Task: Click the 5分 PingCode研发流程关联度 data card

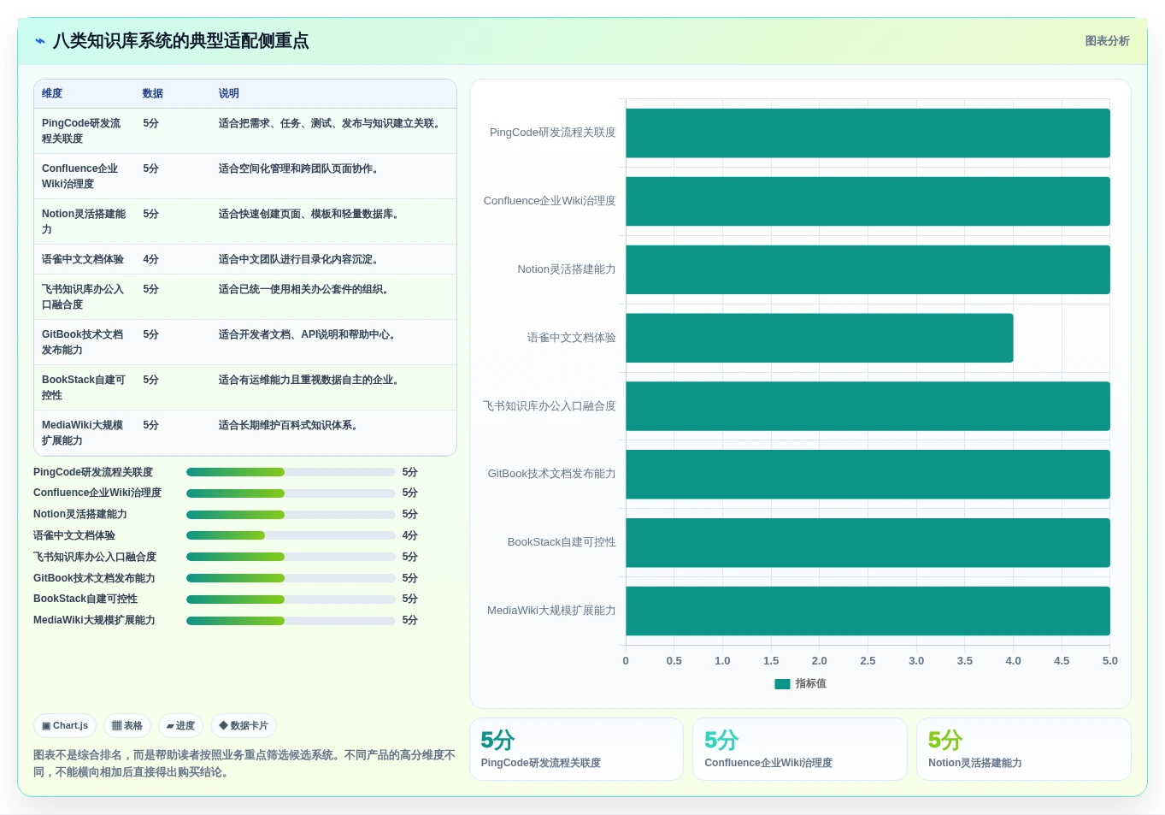Action: point(576,749)
